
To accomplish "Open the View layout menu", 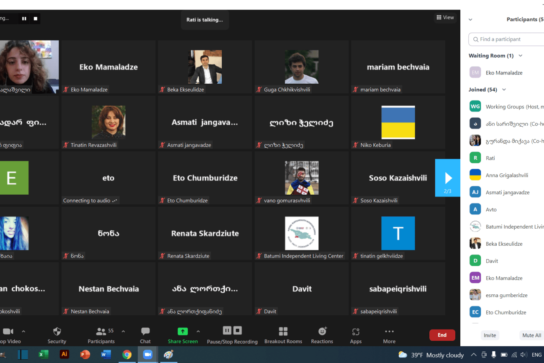I will click(445, 18).
